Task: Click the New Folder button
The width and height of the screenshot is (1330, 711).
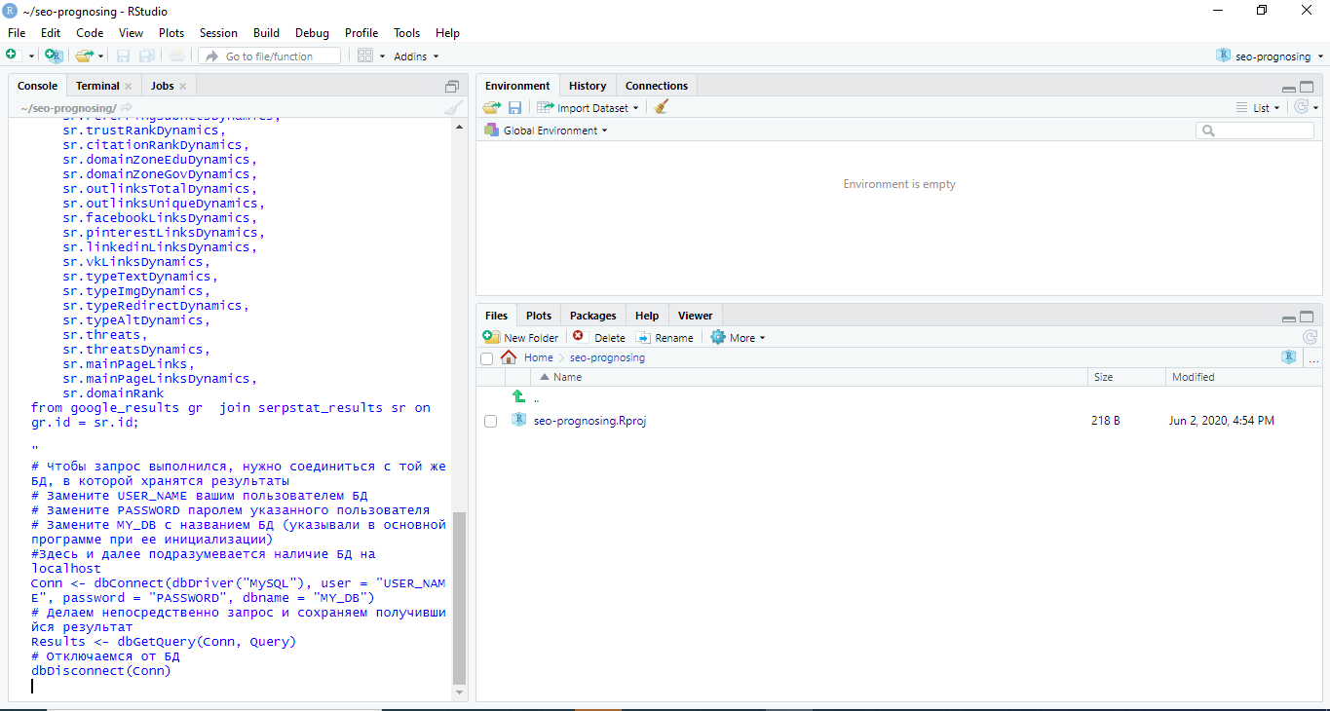Action: click(521, 337)
